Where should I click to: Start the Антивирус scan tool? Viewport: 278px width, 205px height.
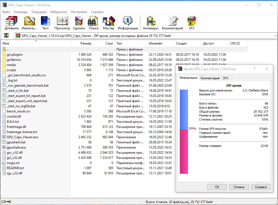(x=151, y=21)
